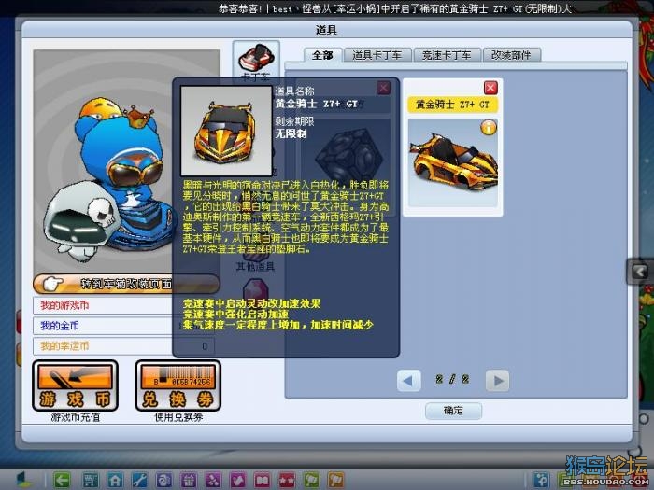Open the red stars icon in the bottom toolbar
Viewport: 654px width, 490px height.
click(x=287, y=480)
